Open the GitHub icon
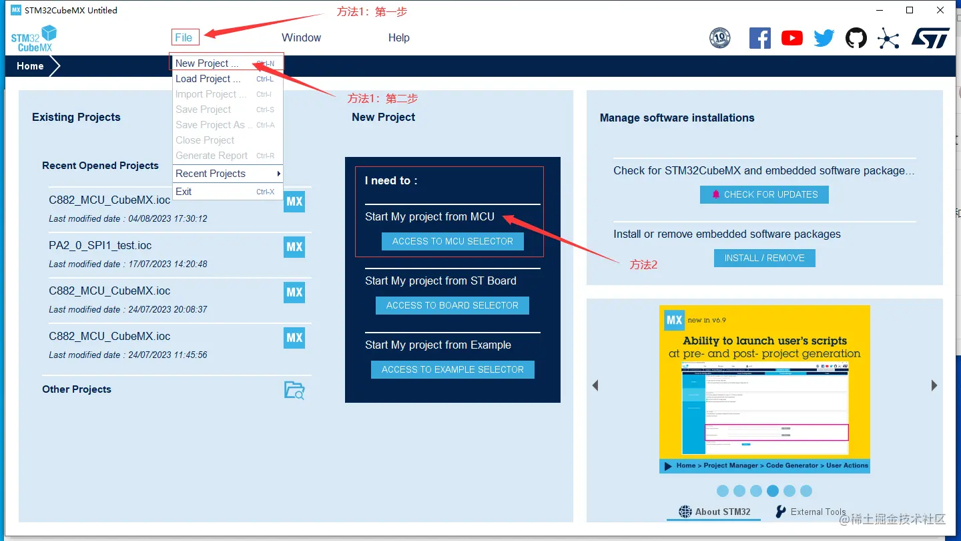 (x=856, y=38)
